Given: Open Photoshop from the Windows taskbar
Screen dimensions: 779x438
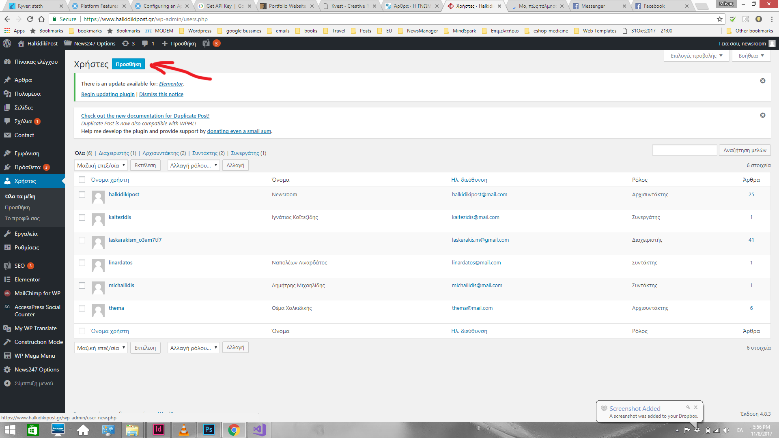Looking at the screenshot, I should [x=209, y=429].
